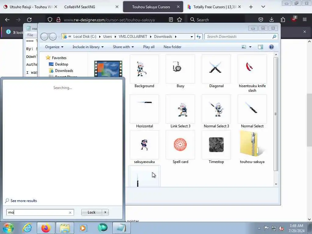Click Users in the address breadcrumb

108,37
